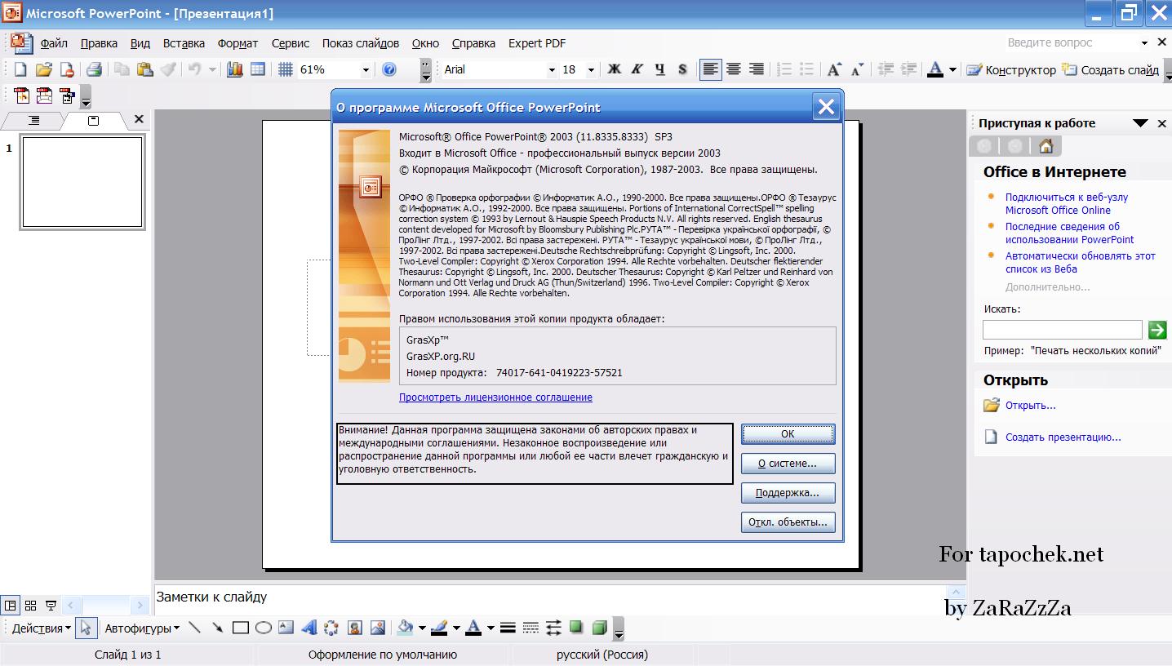Image resolution: width=1172 pixels, height=666 pixels.
Task: Apply 3-D style to shape
Action: [x=599, y=628]
